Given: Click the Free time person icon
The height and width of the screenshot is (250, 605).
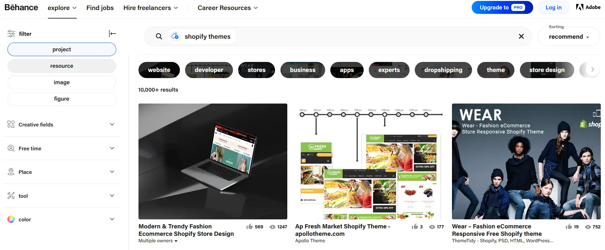Looking at the screenshot, I should (x=11, y=148).
